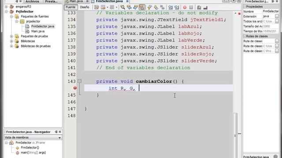The image size is (282, 158).
Task: Toggle Bookmark toolbar icon
Action: coord(162,7)
